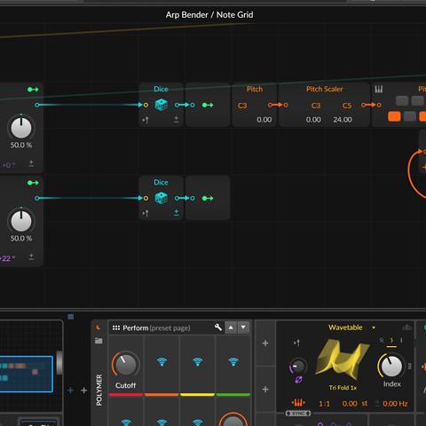
Task: Switch to the previous preset page with up arrow
Action: coord(231,327)
